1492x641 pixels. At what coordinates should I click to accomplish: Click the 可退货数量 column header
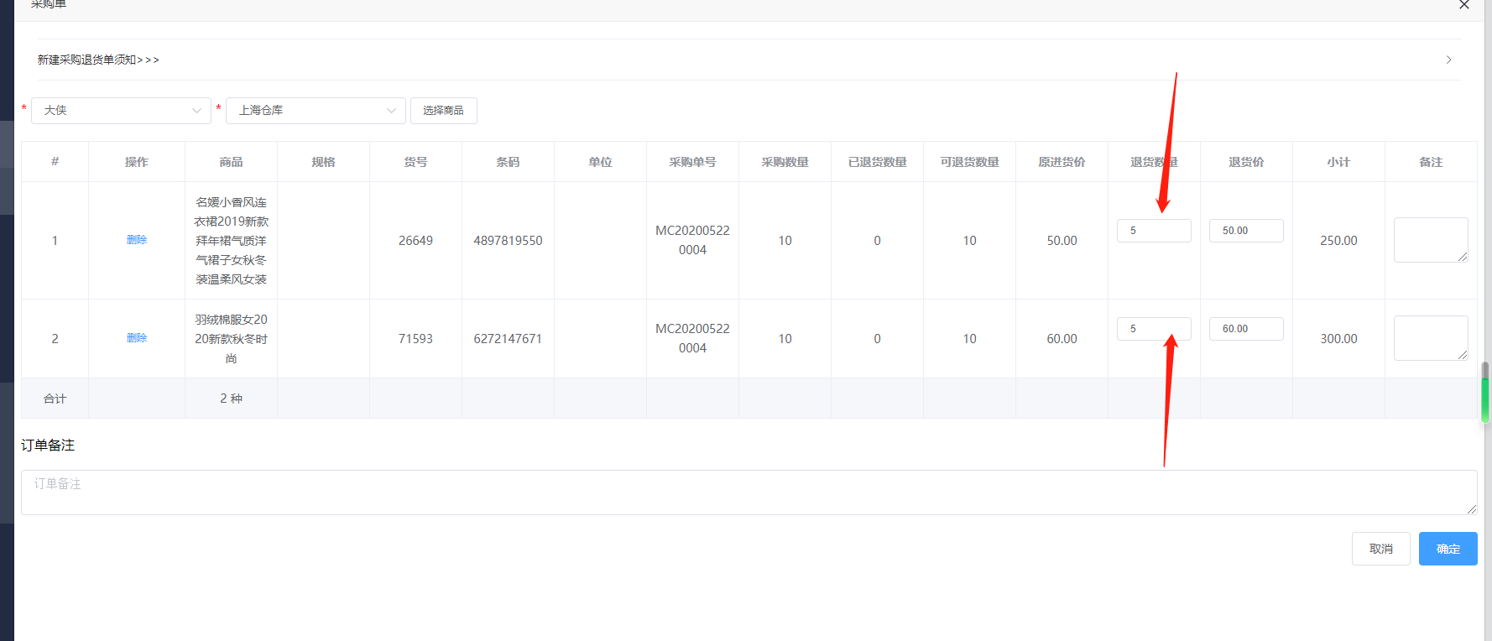point(969,162)
